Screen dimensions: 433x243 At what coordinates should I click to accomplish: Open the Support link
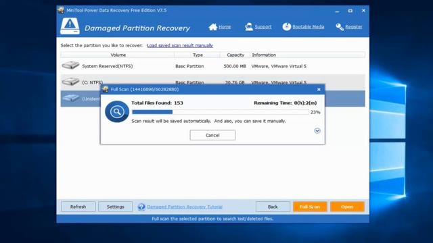tap(263, 27)
